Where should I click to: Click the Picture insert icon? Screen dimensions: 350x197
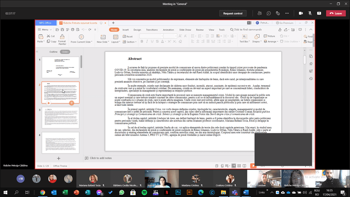(269, 36)
